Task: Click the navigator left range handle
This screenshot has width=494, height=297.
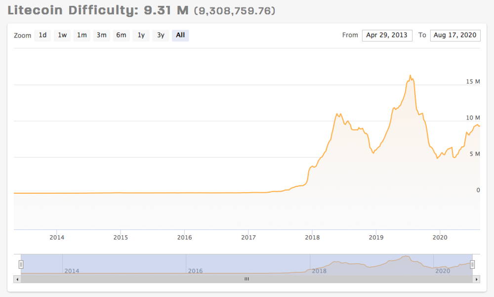Action: click(21, 264)
